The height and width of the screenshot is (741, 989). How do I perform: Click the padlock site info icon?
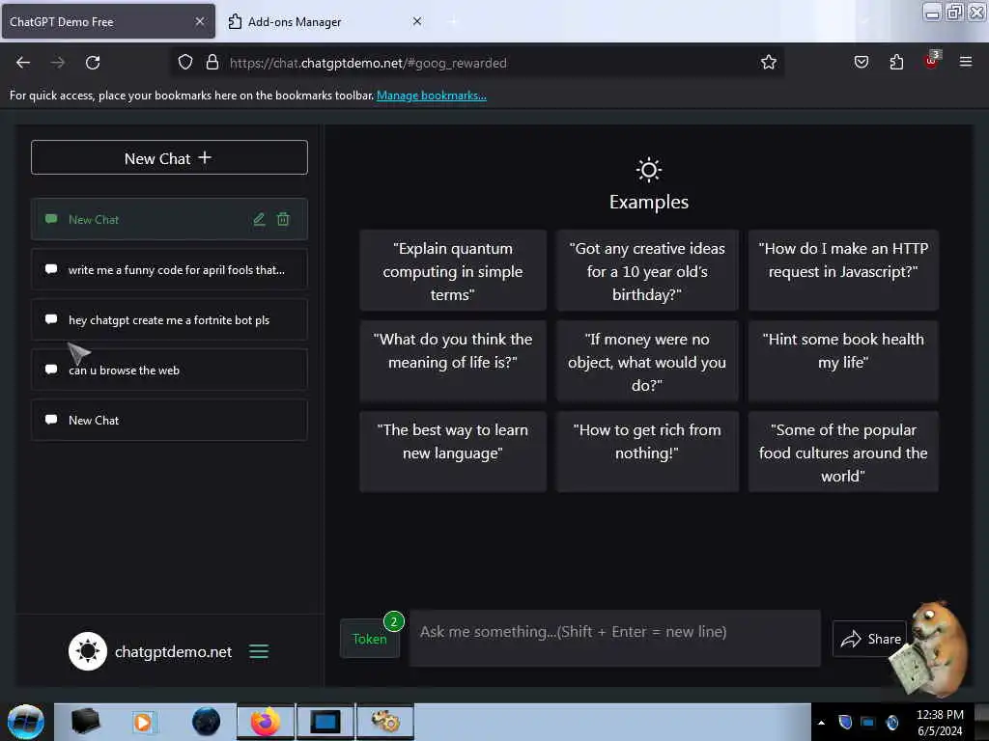212,62
